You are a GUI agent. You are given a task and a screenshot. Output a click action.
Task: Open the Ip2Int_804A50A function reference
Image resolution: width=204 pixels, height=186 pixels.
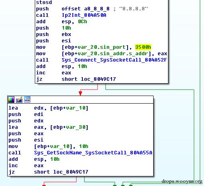84,15
